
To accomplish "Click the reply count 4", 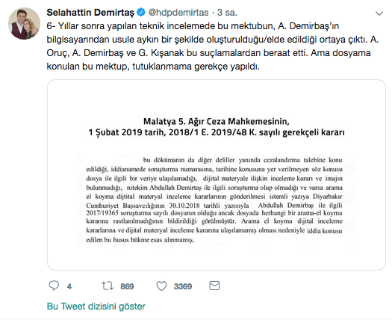I will point(69,286).
